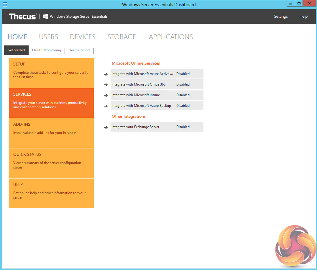Switch to the USERS section
Image resolution: width=317 pixels, height=270 pixels.
pyautogui.click(x=49, y=37)
